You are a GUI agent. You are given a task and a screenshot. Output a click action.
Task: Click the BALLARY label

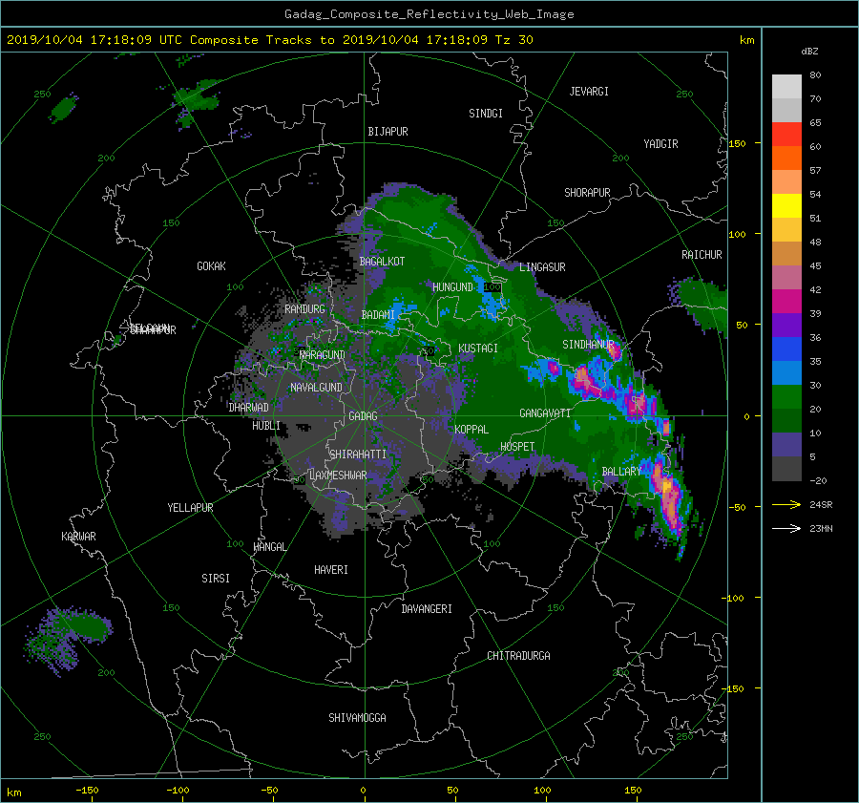[x=621, y=472]
